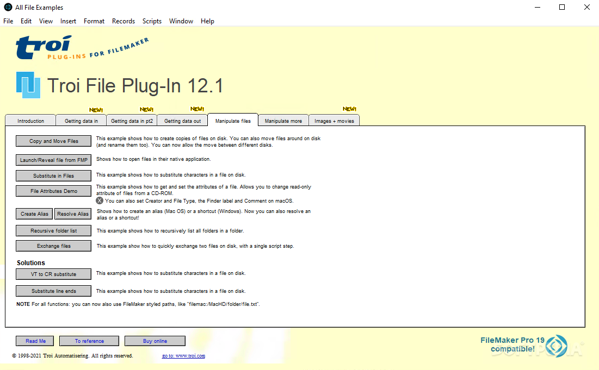Switch to the Getting data in pt2 tab

(132, 121)
